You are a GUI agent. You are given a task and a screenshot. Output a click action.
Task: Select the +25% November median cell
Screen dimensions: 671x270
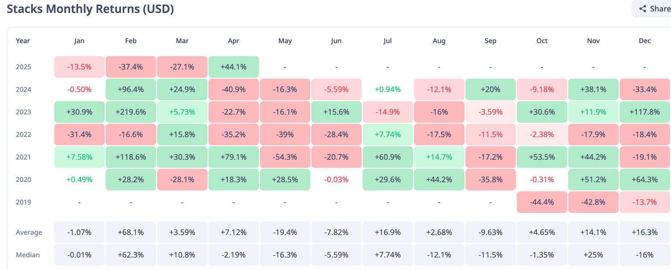pos(593,255)
